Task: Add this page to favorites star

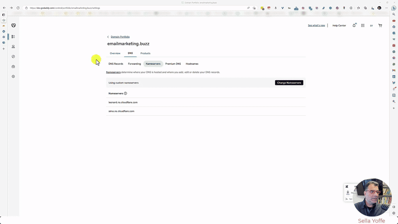Action: click(x=254, y=8)
